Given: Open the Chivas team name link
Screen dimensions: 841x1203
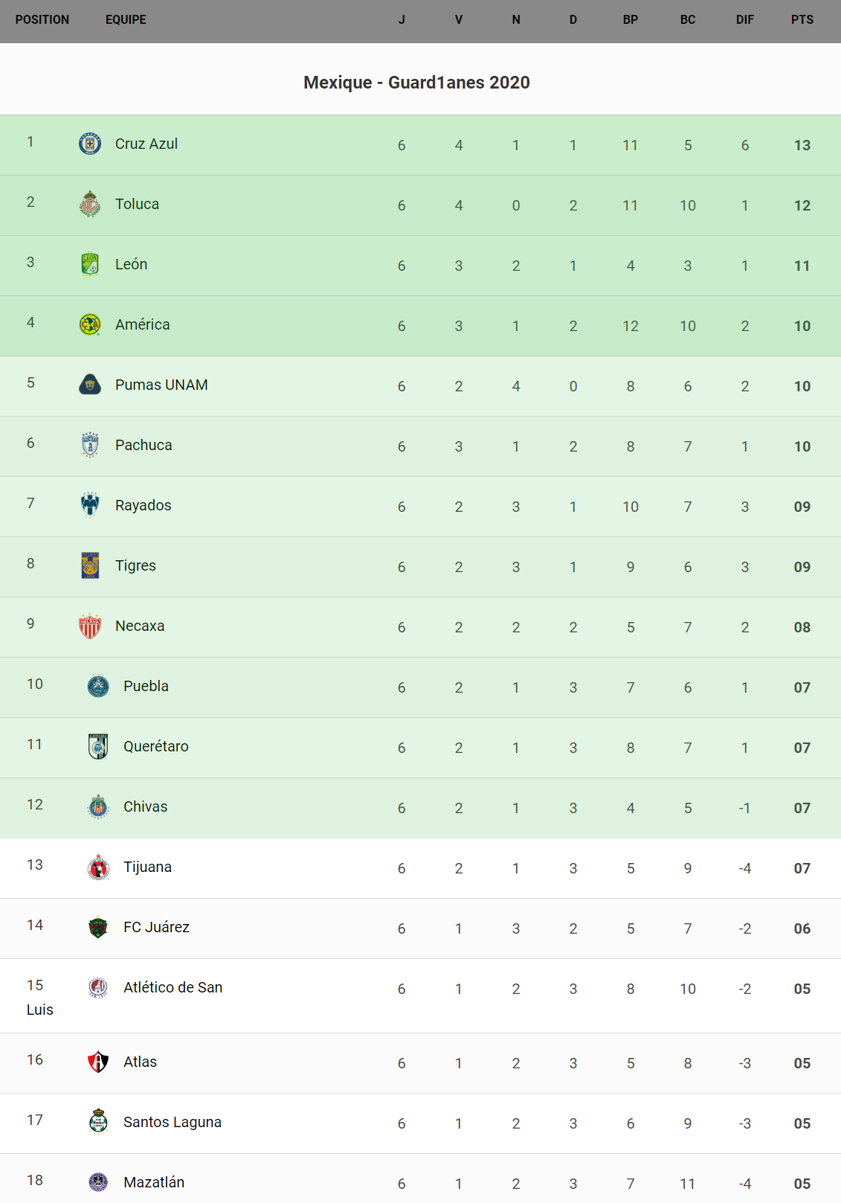Looking at the screenshot, I should (145, 806).
